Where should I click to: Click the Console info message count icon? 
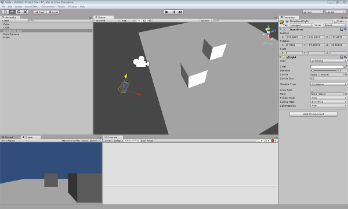click(x=260, y=140)
